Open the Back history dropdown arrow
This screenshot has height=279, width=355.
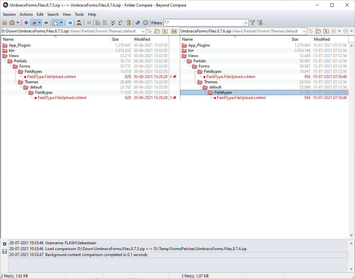pyautogui.click(x=339, y=31)
